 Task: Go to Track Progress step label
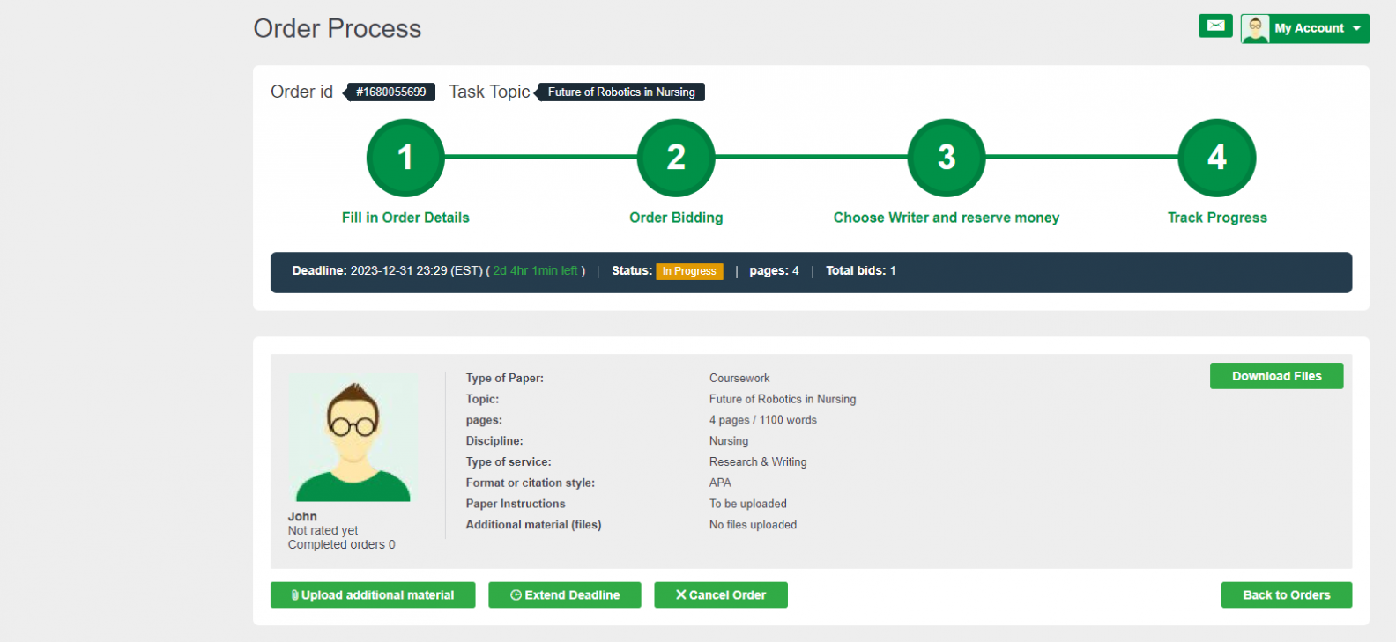click(x=1217, y=218)
